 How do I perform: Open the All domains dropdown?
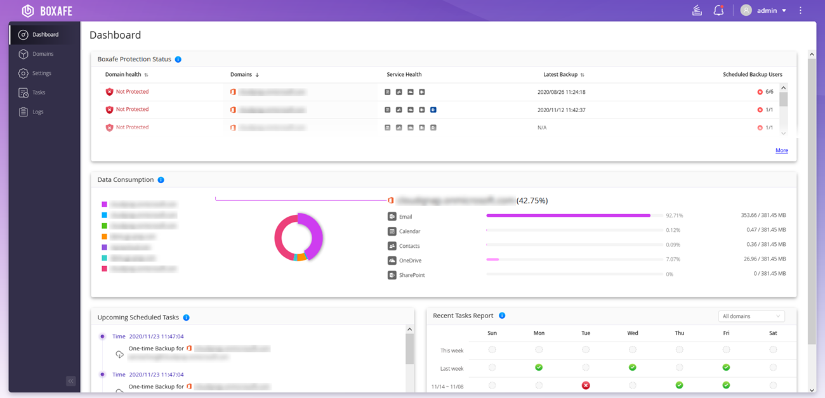(x=751, y=316)
